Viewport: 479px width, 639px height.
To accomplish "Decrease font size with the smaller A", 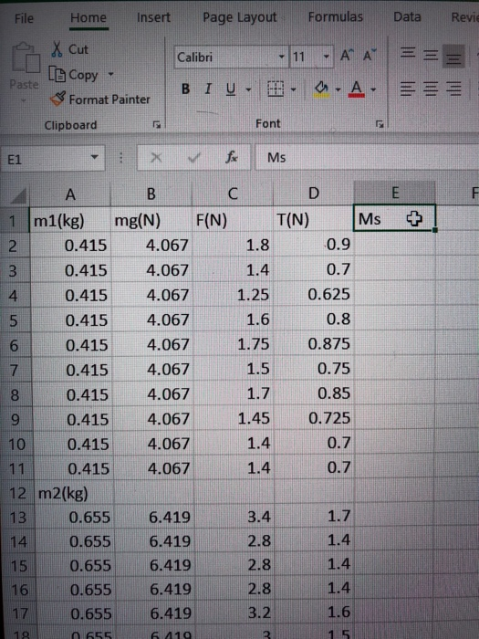I will [x=370, y=56].
